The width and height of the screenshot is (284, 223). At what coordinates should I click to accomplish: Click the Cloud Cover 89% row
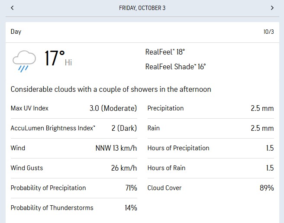point(210,188)
